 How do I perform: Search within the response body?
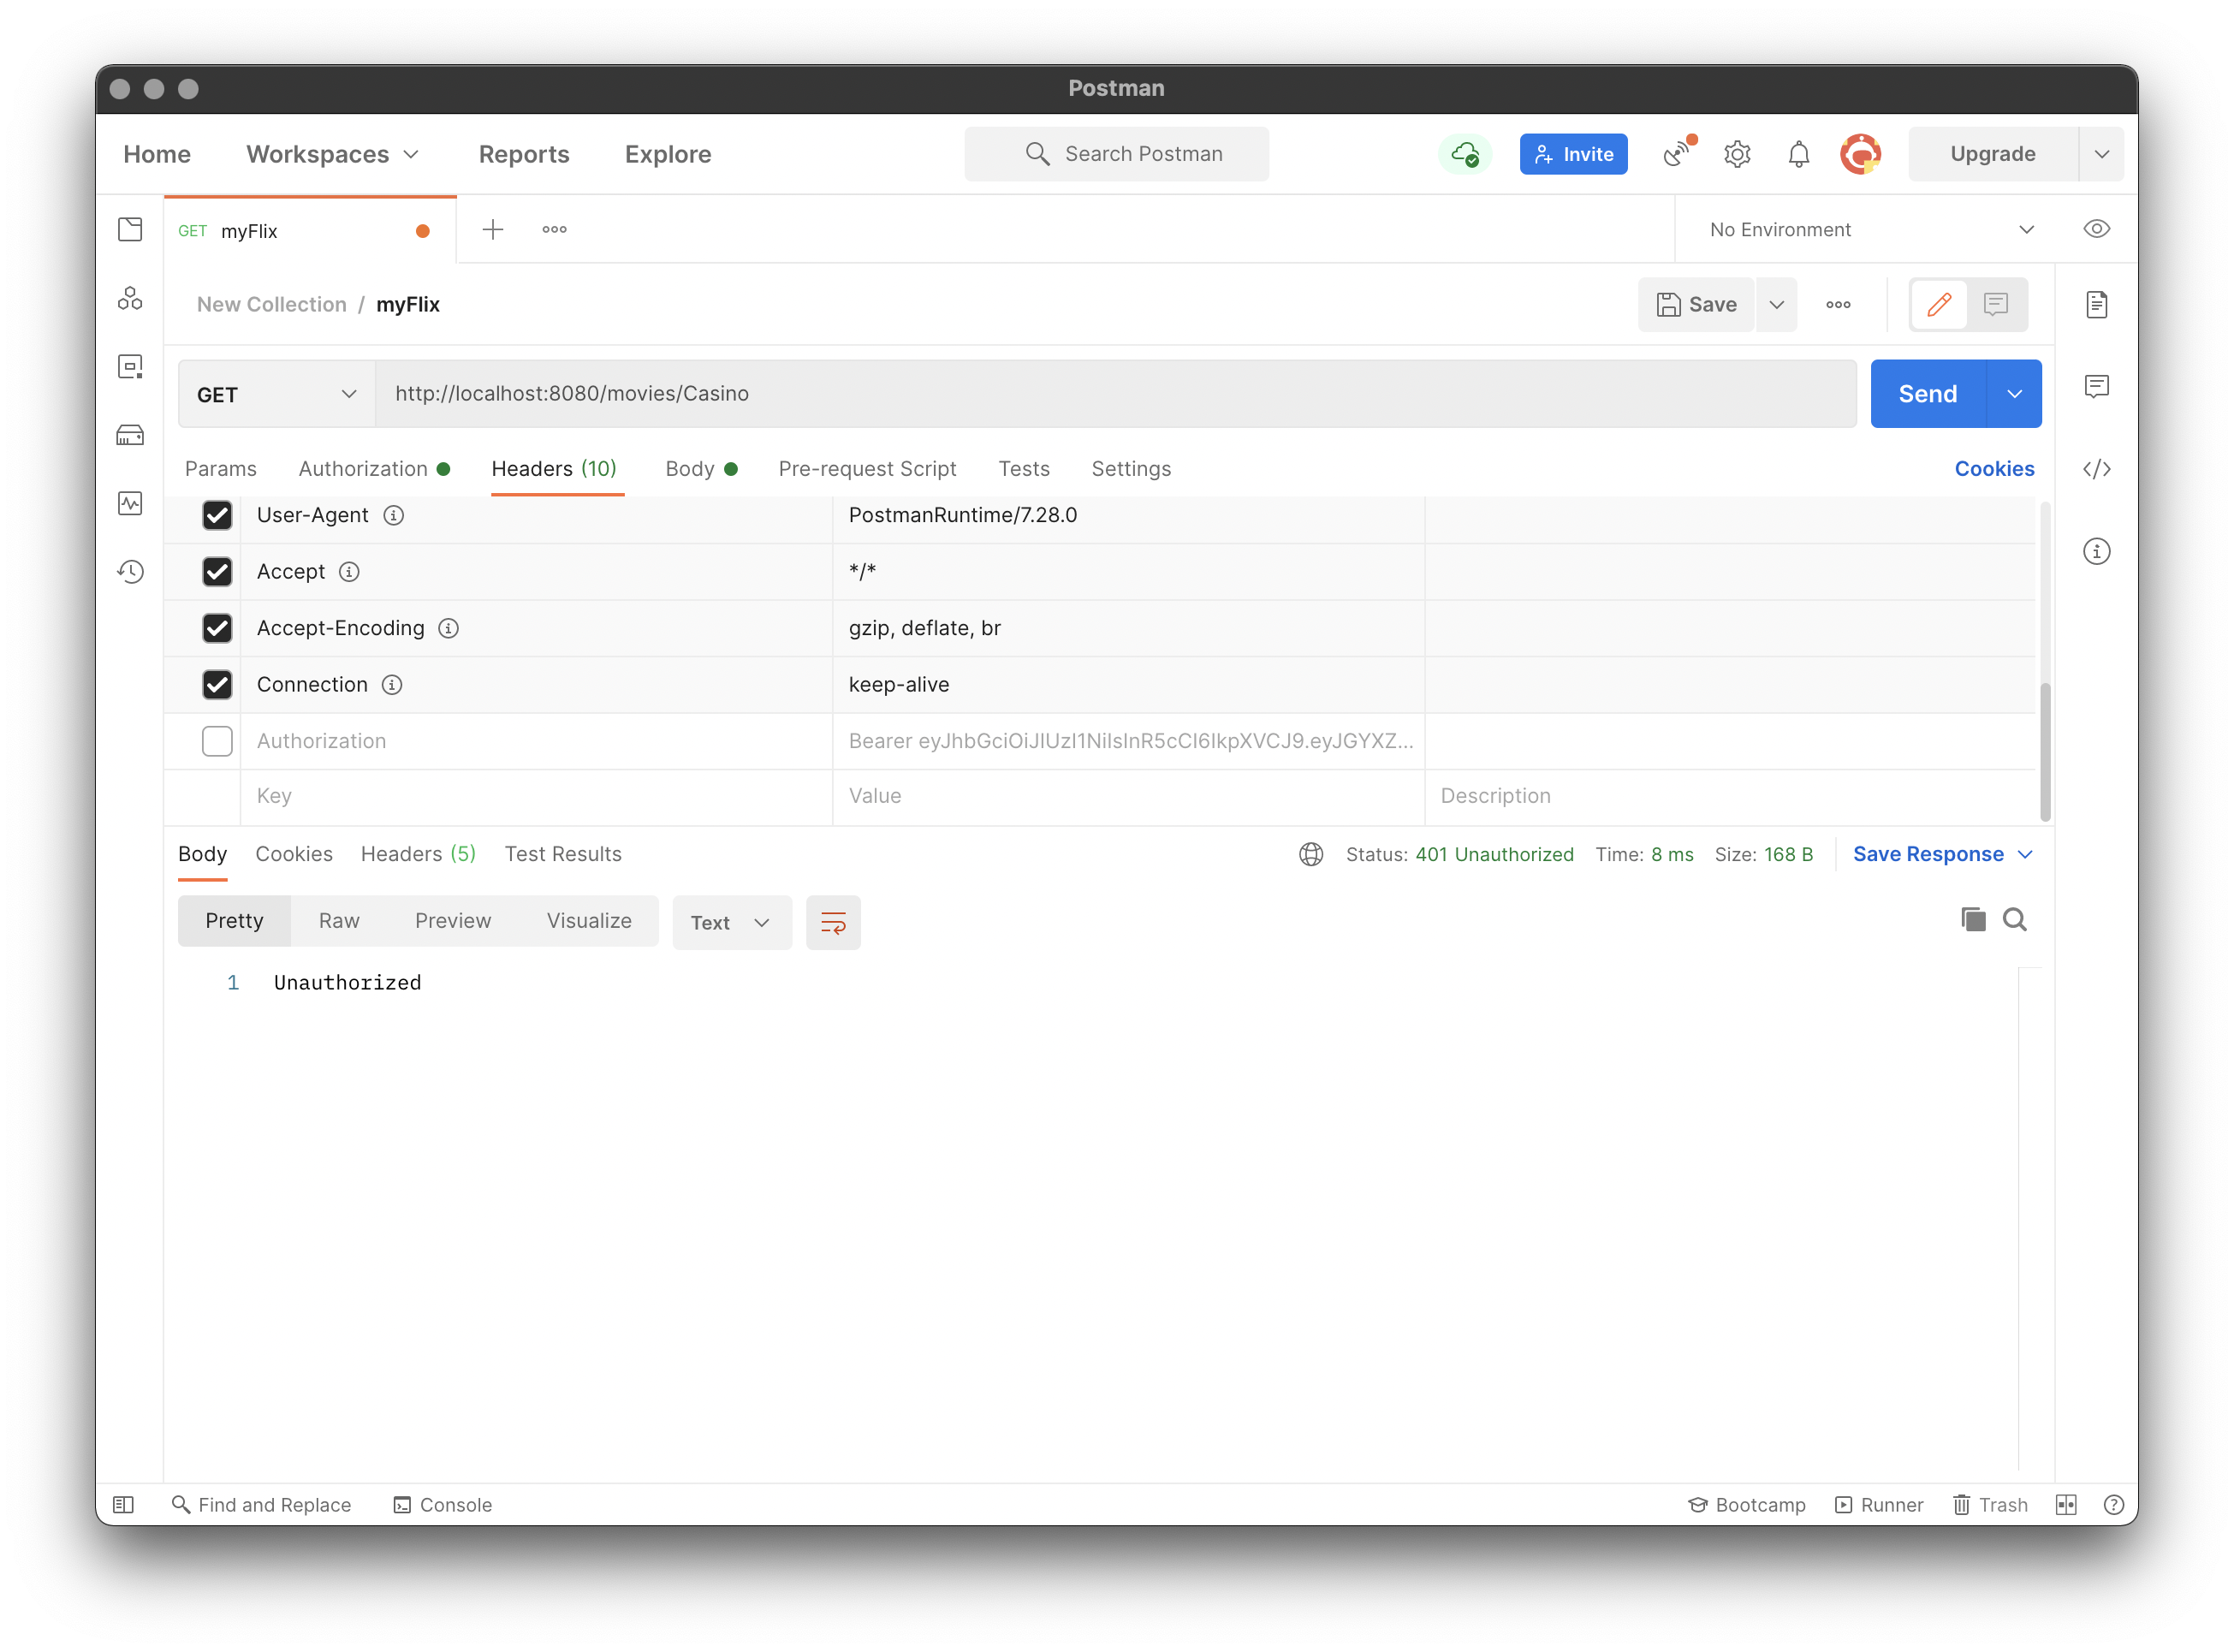click(x=2016, y=919)
